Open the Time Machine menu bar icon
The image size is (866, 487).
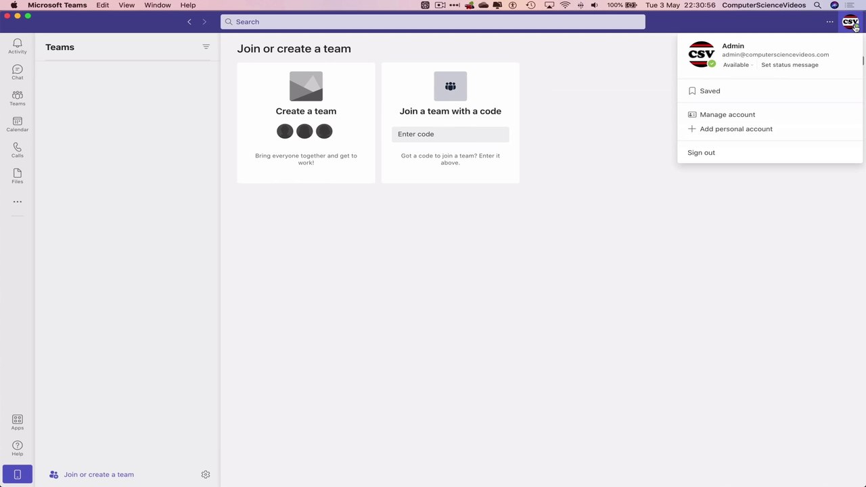pyautogui.click(x=531, y=5)
